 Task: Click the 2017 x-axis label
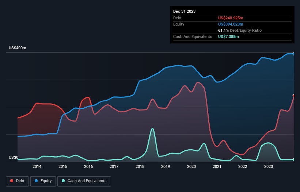pos(114,166)
